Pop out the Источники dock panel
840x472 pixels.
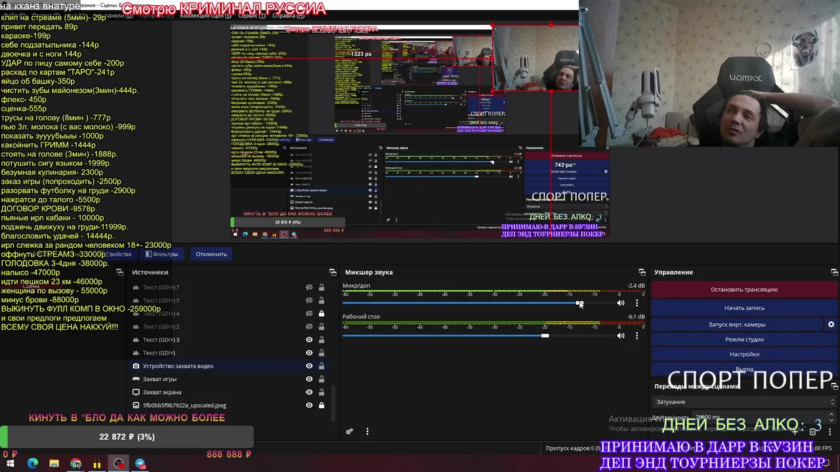(x=333, y=272)
